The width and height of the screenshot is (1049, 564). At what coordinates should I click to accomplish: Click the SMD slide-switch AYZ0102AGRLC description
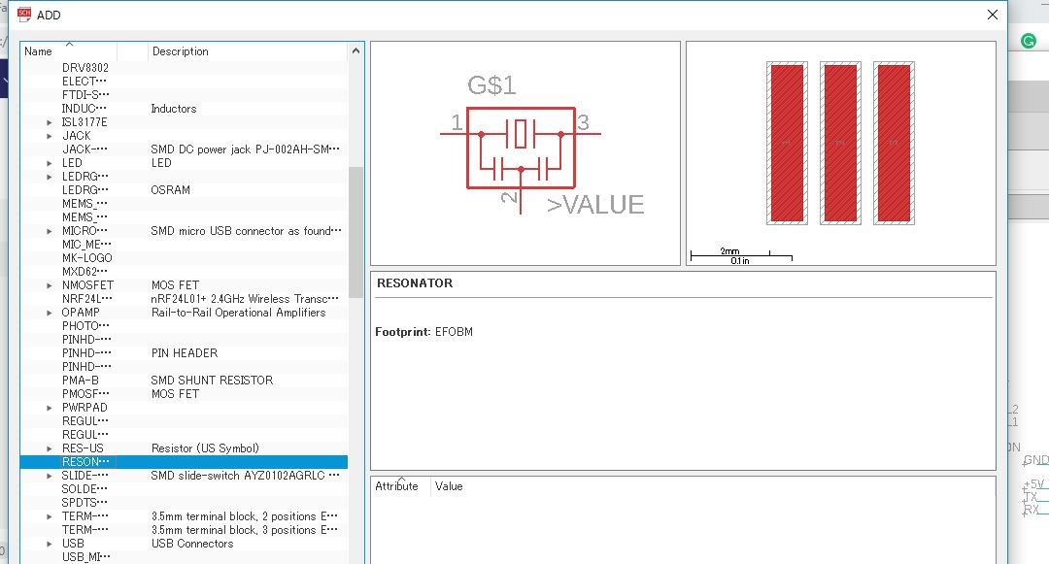245,475
